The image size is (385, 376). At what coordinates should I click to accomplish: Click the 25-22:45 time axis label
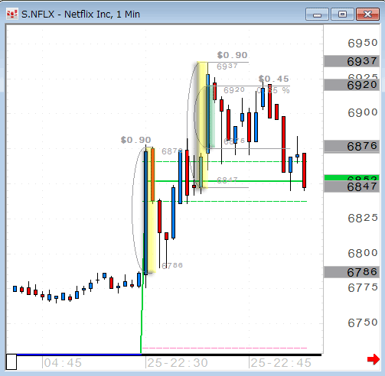coord(281,363)
